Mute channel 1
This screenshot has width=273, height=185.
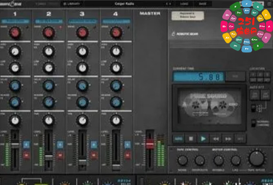click(x=27, y=155)
